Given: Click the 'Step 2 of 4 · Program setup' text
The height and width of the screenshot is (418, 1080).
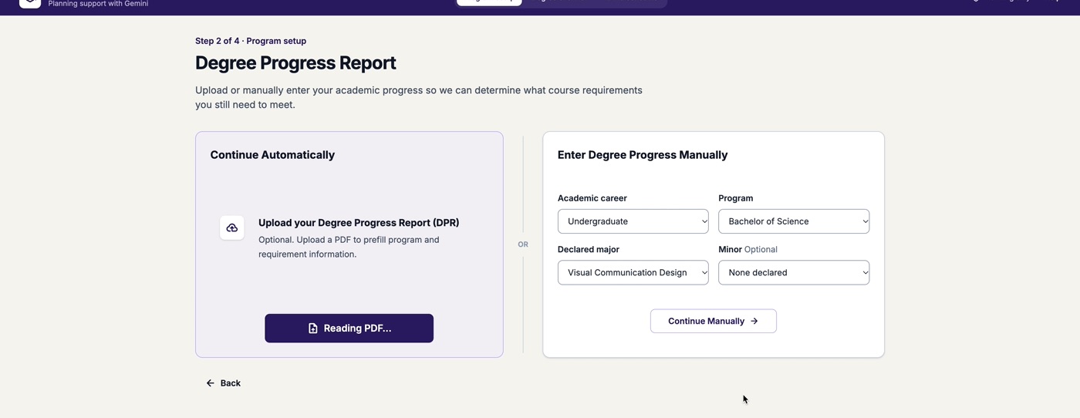Looking at the screenshot, I should [x=251, y=41].
